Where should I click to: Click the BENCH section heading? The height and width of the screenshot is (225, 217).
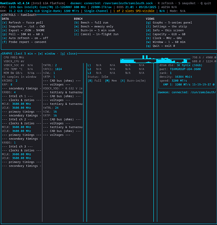click(x=78, y=19)
